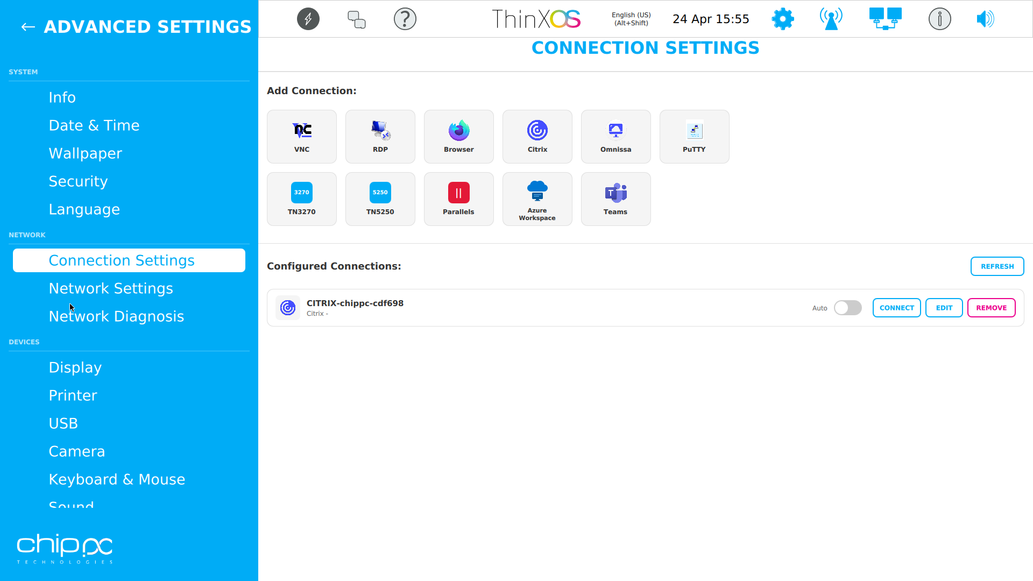Image resolution: width=1033 pixels, height=581 pixels.
Task: Select the Browser connection type
Action: [x=458, y=136]
